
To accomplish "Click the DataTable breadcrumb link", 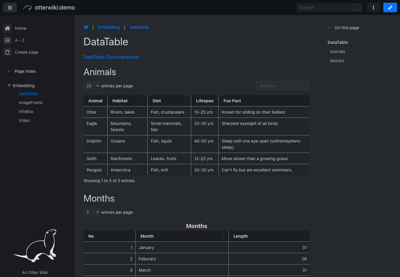I will pyautogui.click(x=139, y=27).
